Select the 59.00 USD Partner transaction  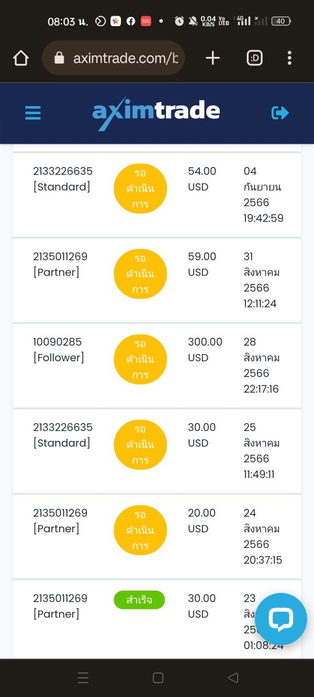[202, 264]
